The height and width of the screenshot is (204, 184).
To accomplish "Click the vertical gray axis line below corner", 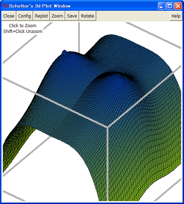I will tap(107, 164).
